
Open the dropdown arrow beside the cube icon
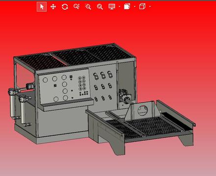tap(150, 6)
